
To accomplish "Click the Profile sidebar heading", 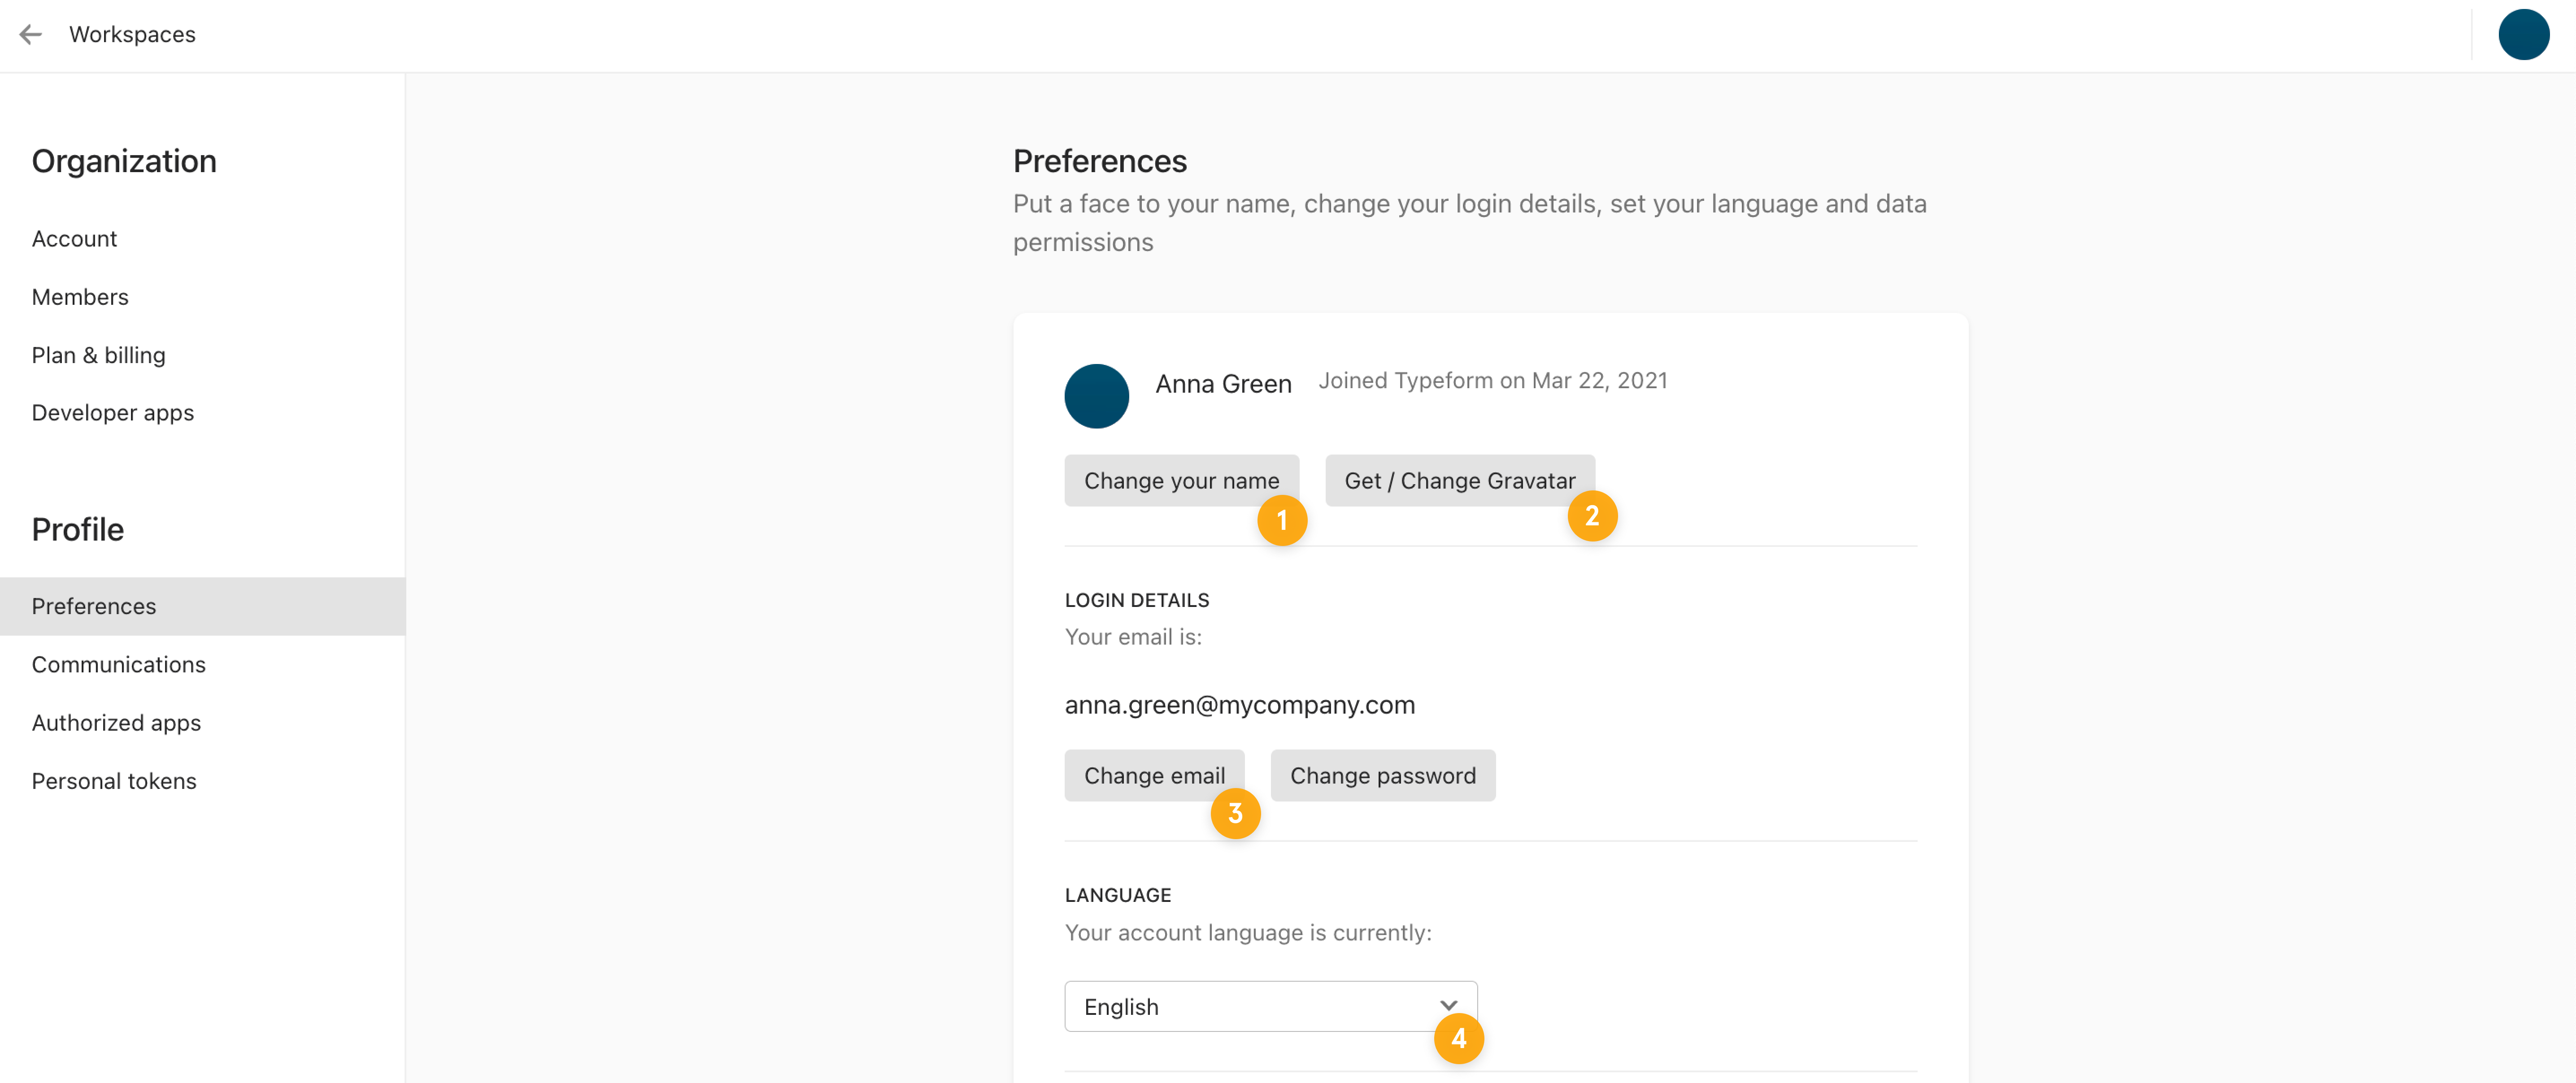I will point(78,529).
